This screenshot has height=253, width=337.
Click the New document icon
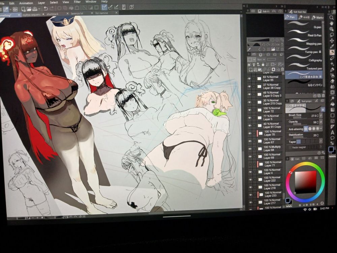tap(23, 9)
